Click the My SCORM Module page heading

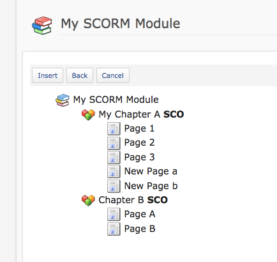click(x=121, y=24)
